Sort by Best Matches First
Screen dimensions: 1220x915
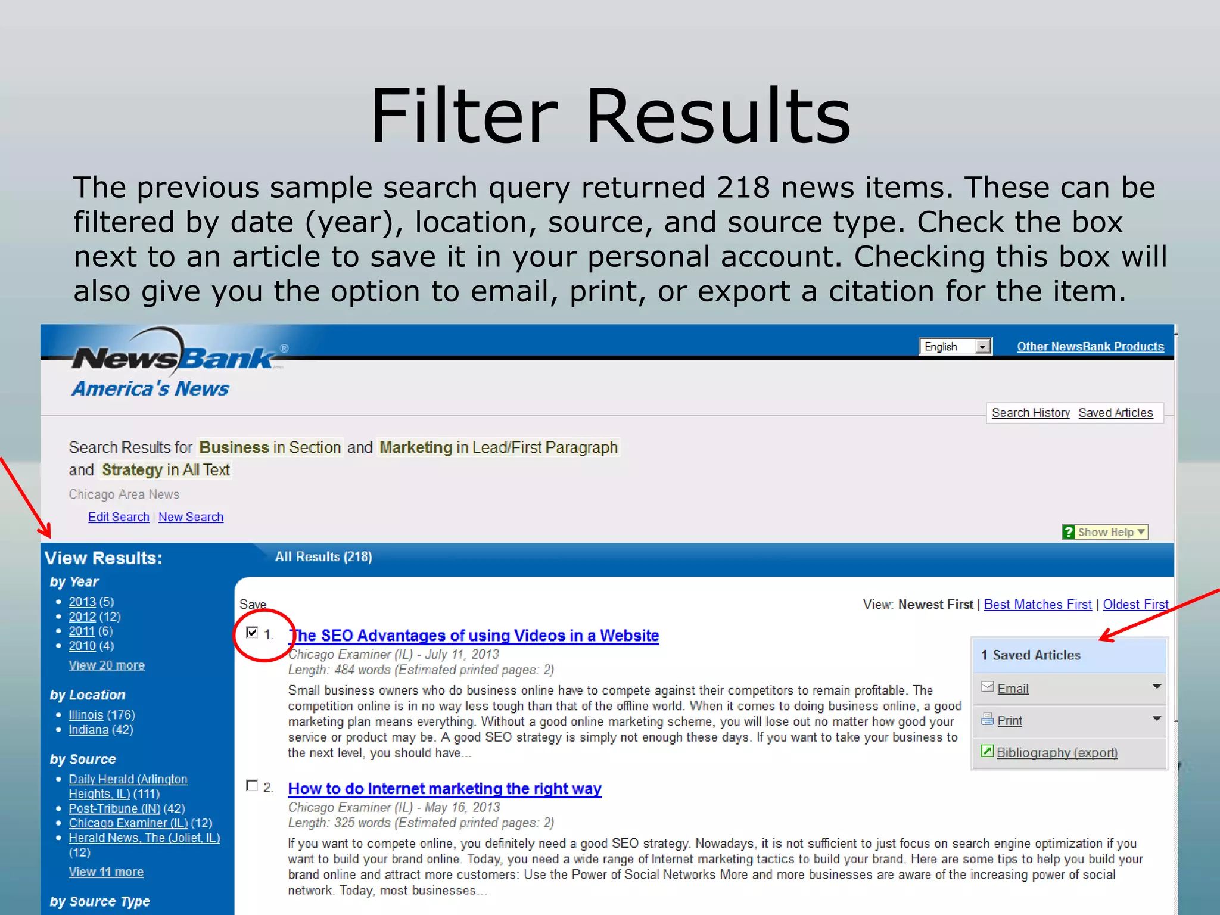point(1038,604)
